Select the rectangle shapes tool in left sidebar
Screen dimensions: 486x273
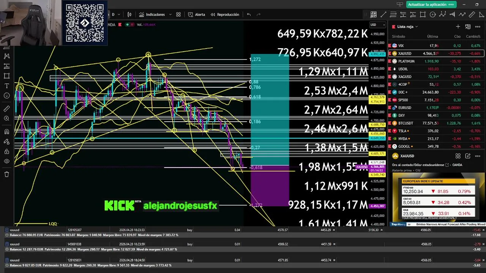click(6, 76)
